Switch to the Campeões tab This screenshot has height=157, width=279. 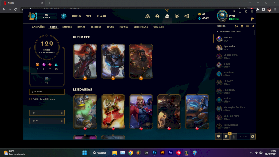pos(38,27)
